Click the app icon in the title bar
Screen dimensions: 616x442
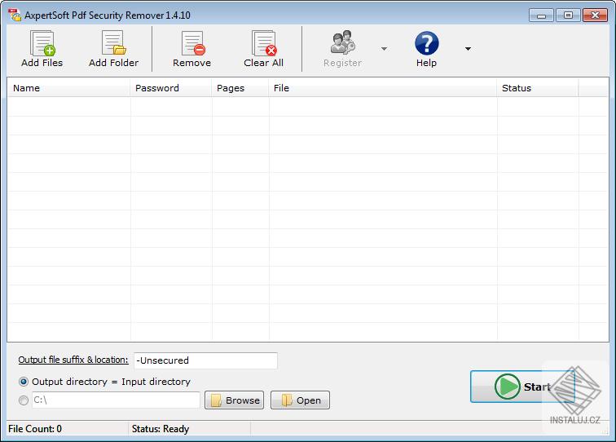15,15
